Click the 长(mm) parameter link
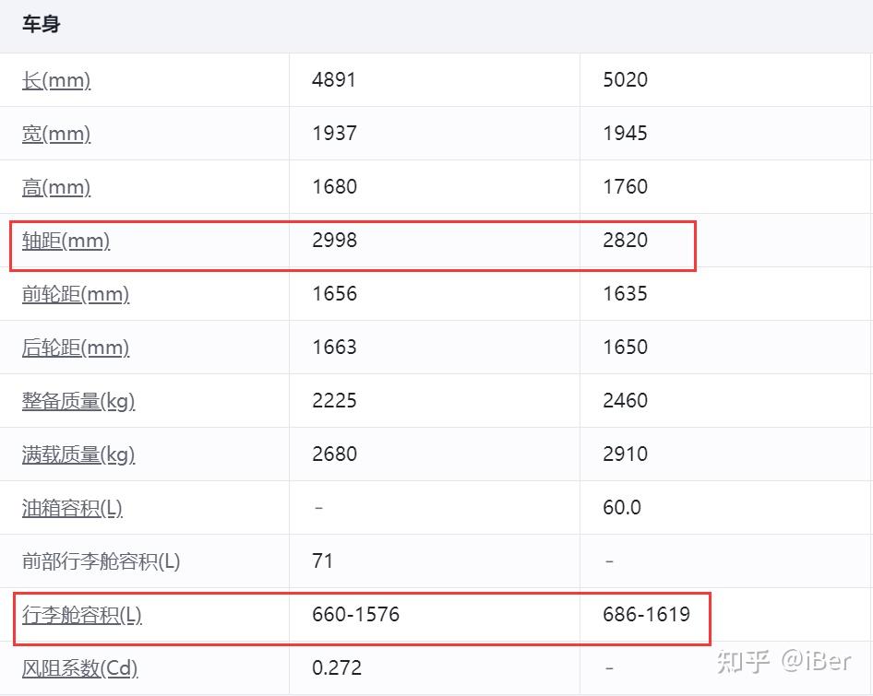The width and height of the screenshot is (873, 696). [x=56, y=80]
